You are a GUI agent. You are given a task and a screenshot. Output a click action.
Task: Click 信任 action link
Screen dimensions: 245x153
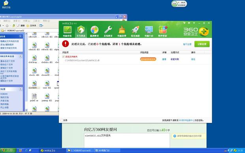(193, 59)
